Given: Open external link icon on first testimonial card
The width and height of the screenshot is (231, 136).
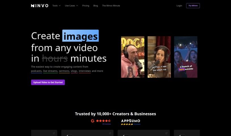Looking at the screenshot, I should point(54,133).
